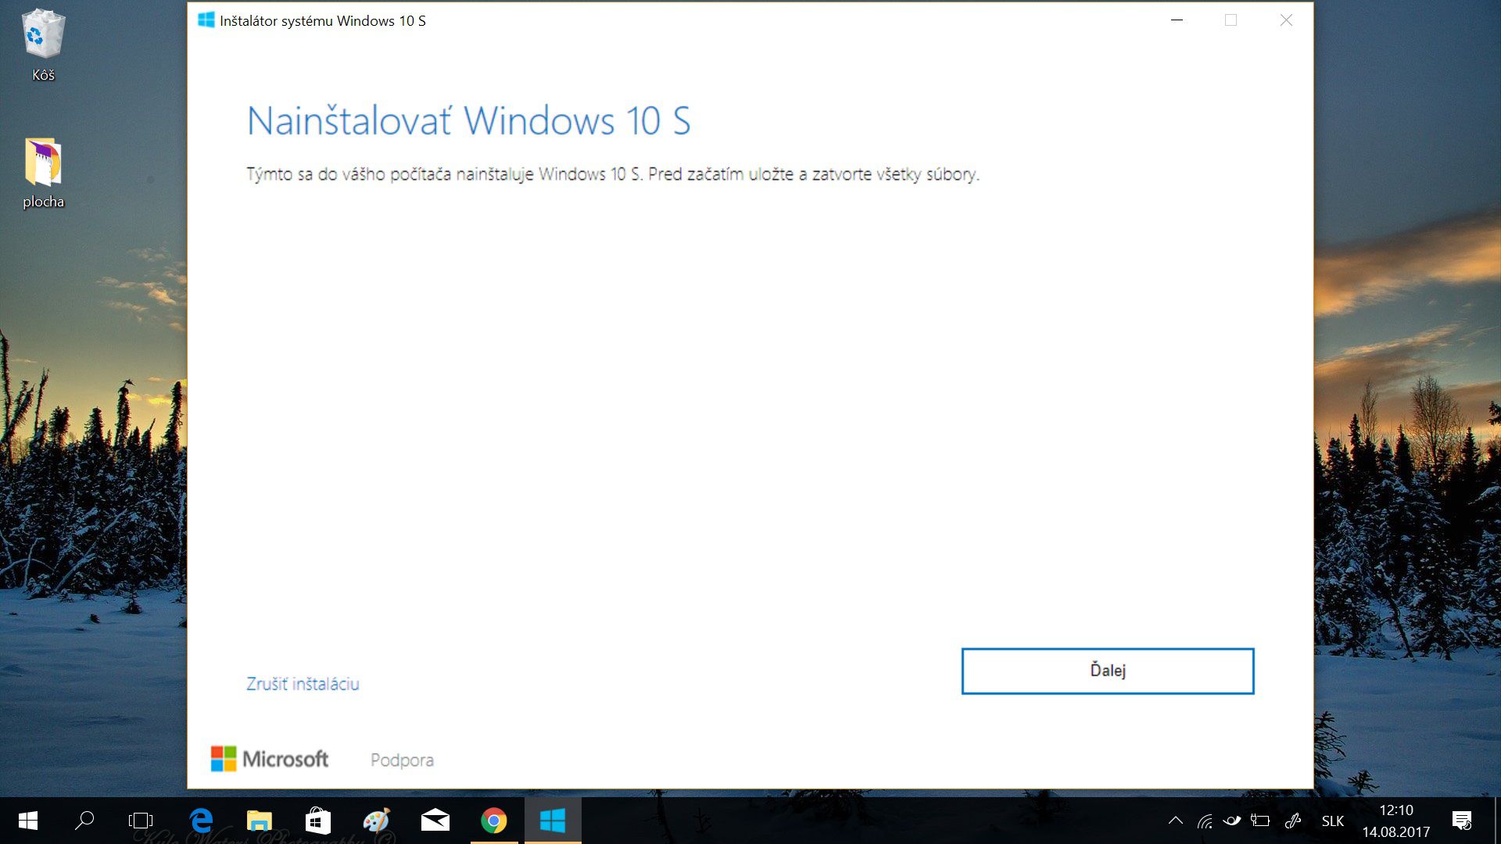The image size is (1501, 844).
Task: Click the Zrušiť inštaláciu link
Action: pos(303,684)
